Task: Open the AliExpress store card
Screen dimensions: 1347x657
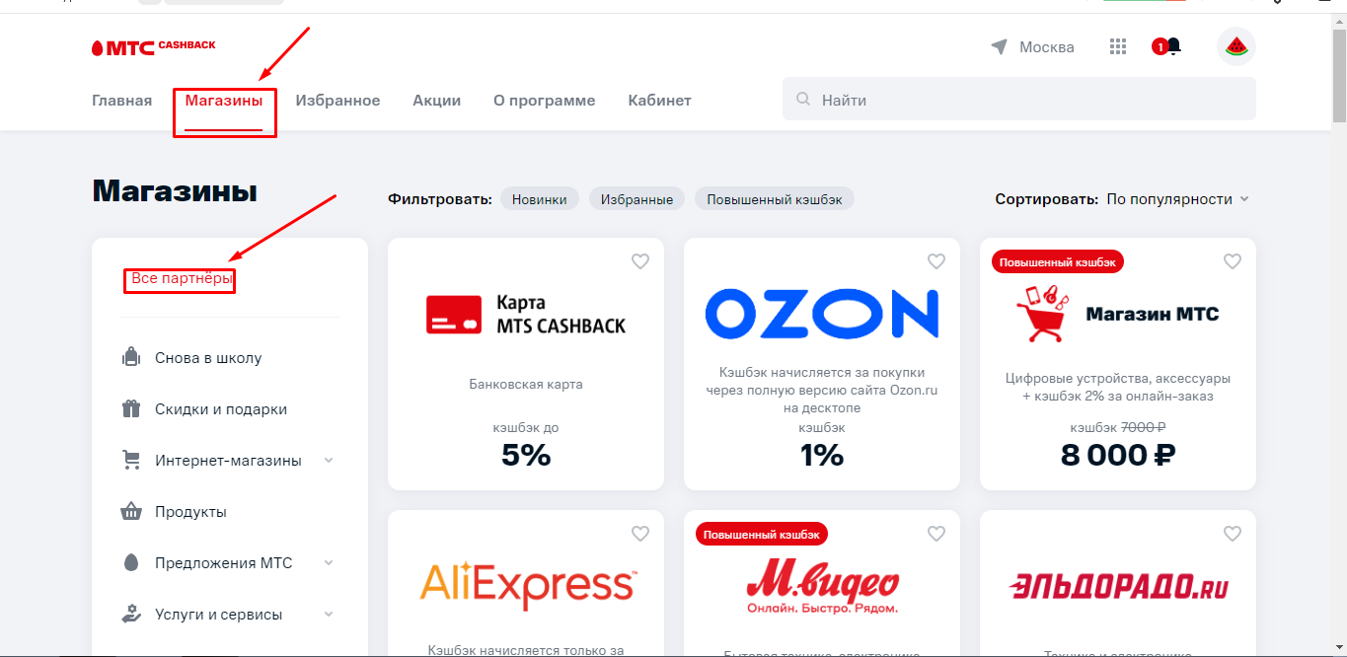Action: point(526,582)
